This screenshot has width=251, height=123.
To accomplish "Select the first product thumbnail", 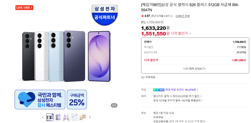I will pyautogui.click(x=50, y=117).
